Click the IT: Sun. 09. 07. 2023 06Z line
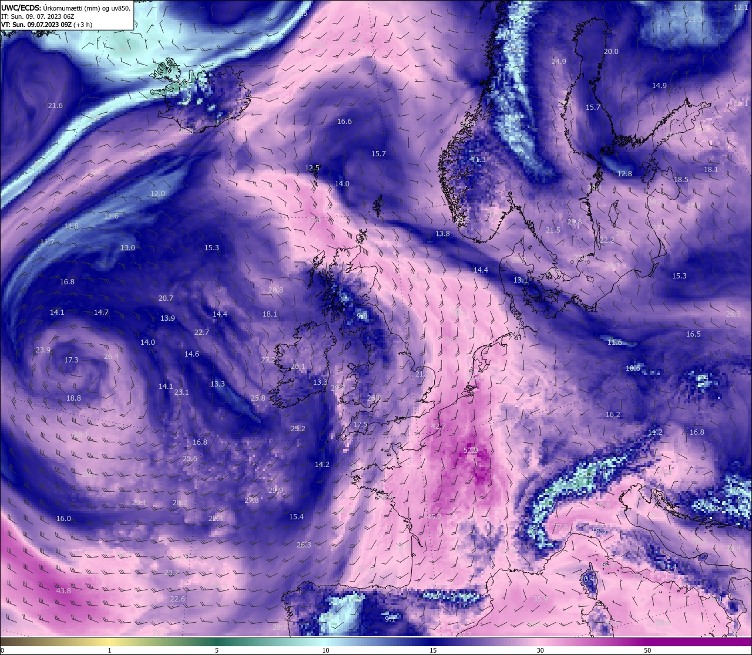This screenshot has width=752, height=655. pos(38,16)
